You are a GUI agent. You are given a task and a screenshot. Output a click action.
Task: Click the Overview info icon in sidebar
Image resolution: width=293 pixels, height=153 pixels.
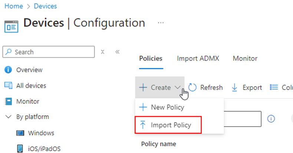(8, 70)
